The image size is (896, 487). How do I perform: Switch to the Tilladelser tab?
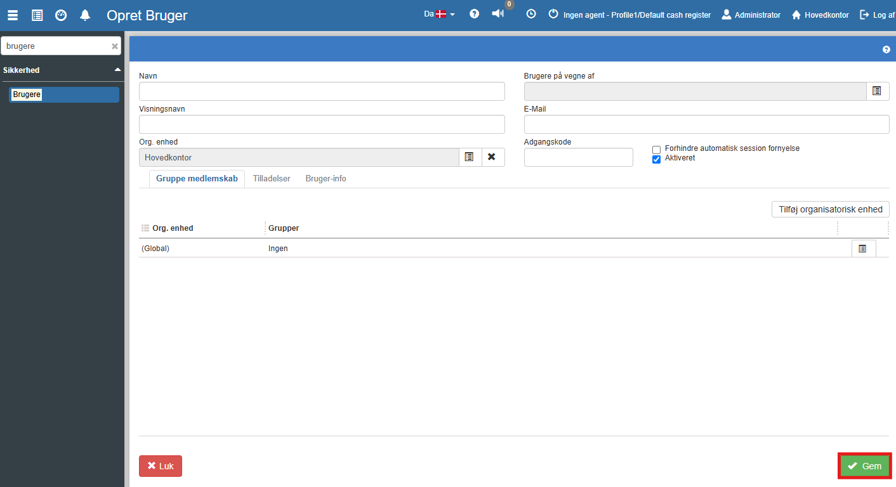(272, 179)
